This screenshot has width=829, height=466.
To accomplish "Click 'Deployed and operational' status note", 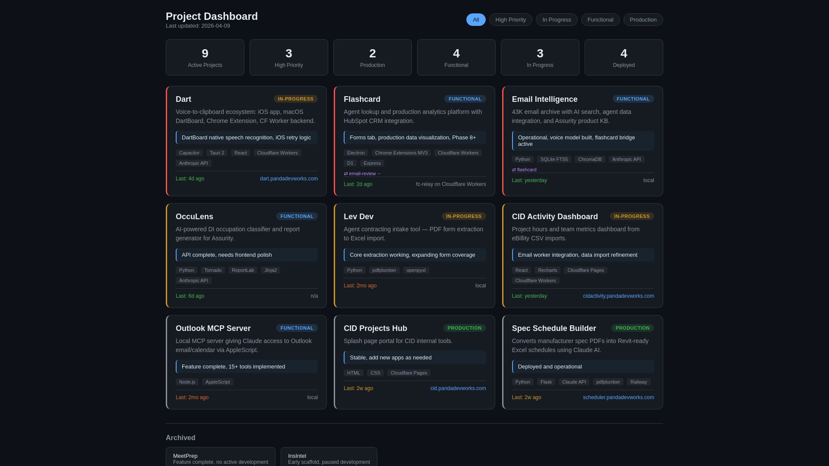I will click(x=583, y=367).
